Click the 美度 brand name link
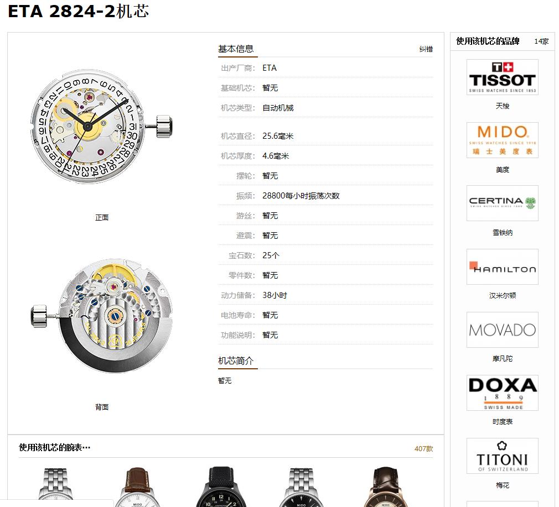 click(x=503, y=170)
